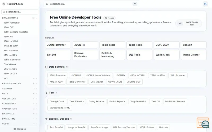
Task: Open the popular Convert card
Action: 194,45
